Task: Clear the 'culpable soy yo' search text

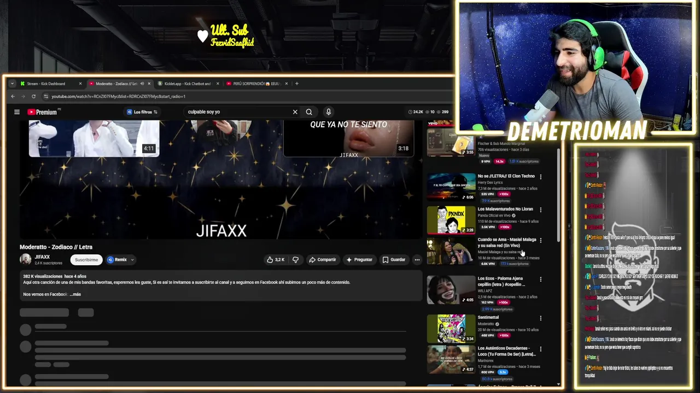Action: 295,112
